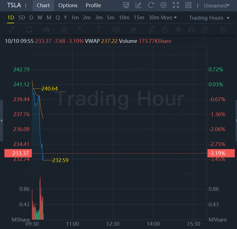Select the 15m interval

(139, 17)
